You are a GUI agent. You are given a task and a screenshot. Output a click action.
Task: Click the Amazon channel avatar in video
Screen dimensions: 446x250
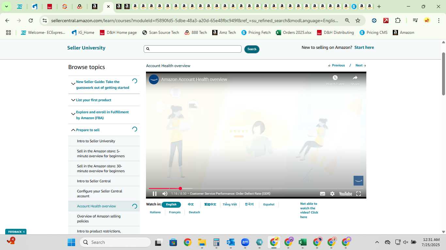click(x=154, y=79)
